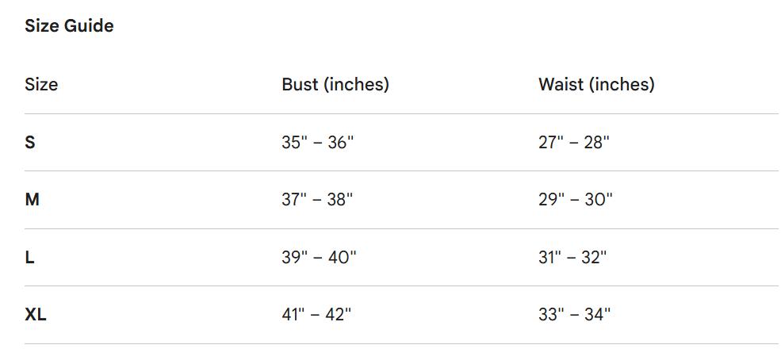Click the Bust (inches) column header
This screenshot has height=364, width=781.
[335, 84]
